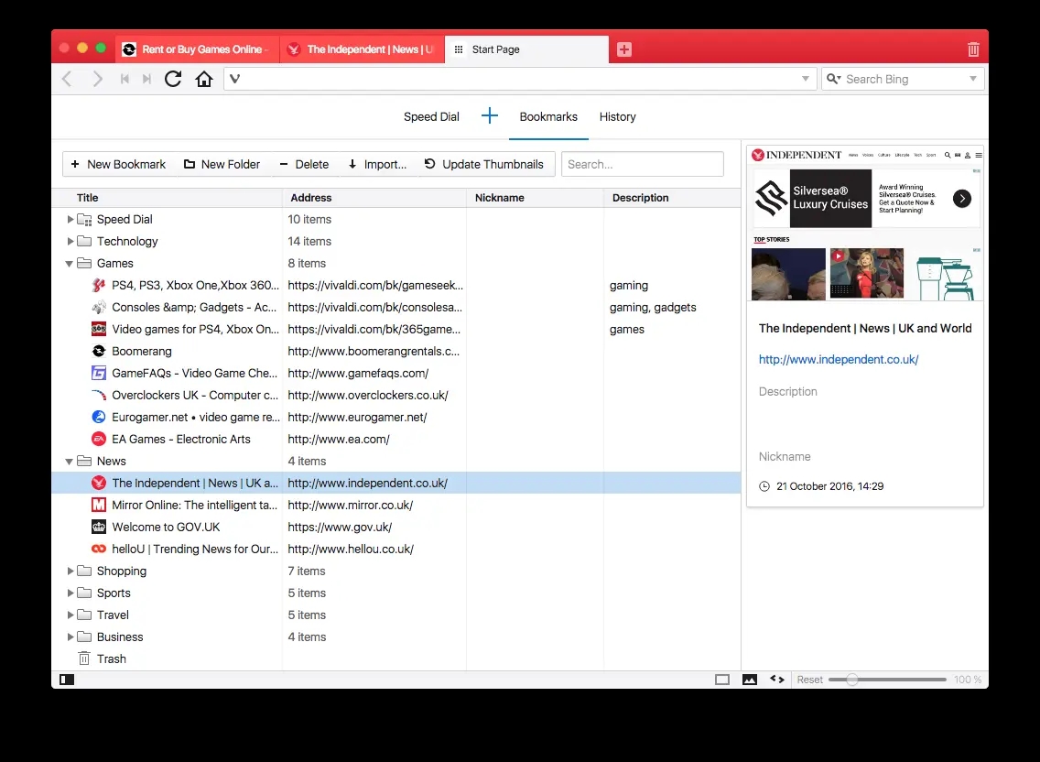Open the closed tabs trash icon
The height and width of the screenshot is (762, 1040).
click(x=973, y=49)
